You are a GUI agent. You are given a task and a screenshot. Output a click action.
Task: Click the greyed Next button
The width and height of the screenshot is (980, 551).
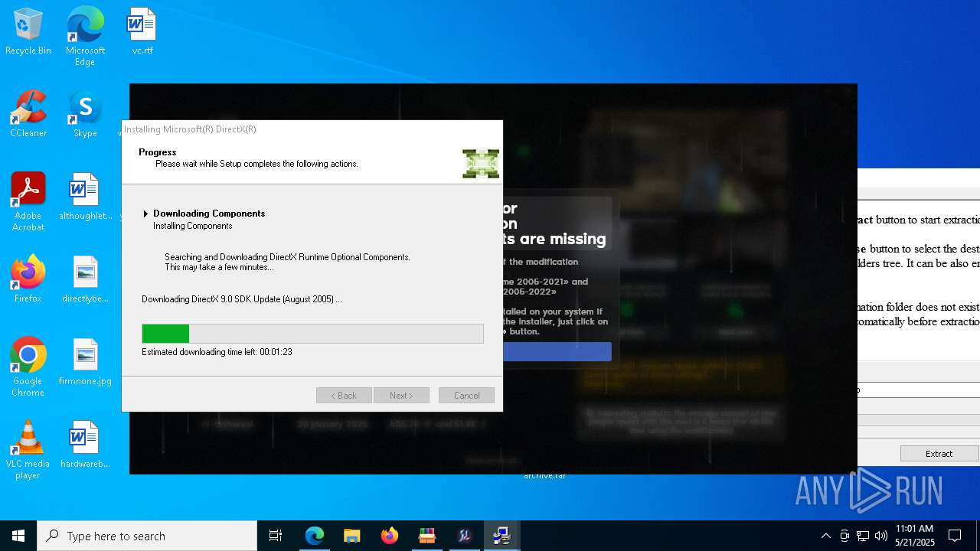(x=401, y=396)
